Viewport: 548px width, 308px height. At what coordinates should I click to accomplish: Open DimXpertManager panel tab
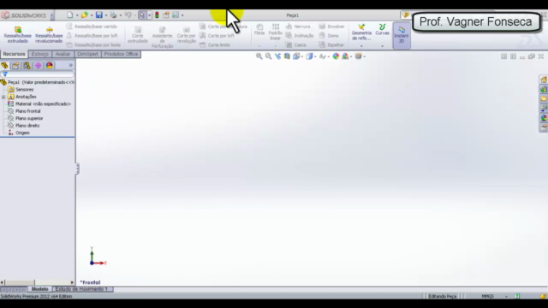pos(38,66)
